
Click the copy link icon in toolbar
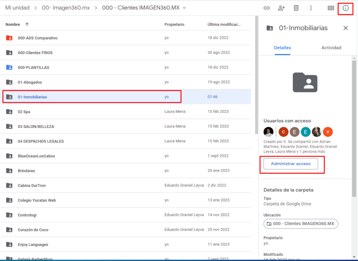point(266,8)
